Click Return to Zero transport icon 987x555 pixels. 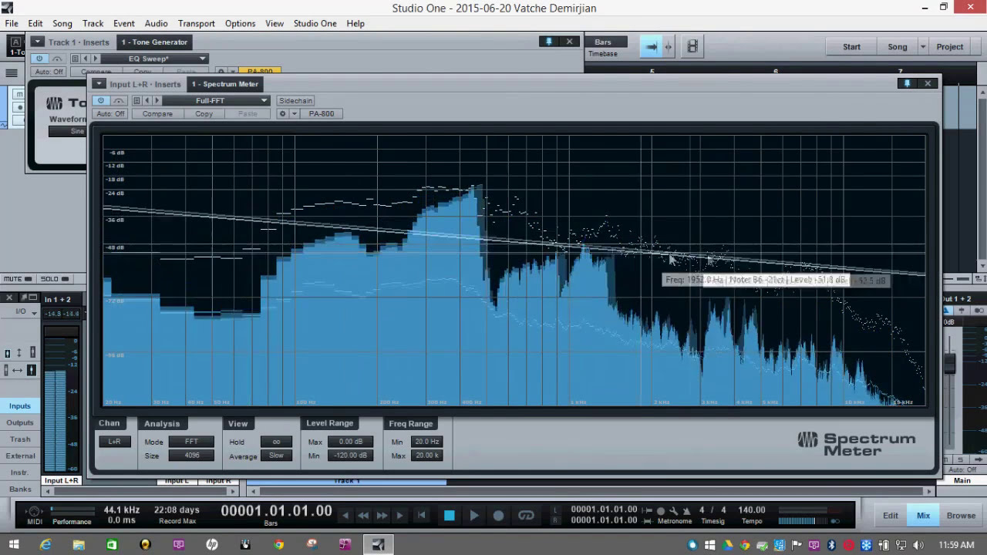tap(422, 516)
